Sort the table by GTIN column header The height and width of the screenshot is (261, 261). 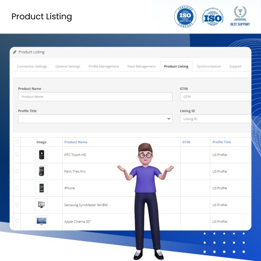click(x=186, y=142)
